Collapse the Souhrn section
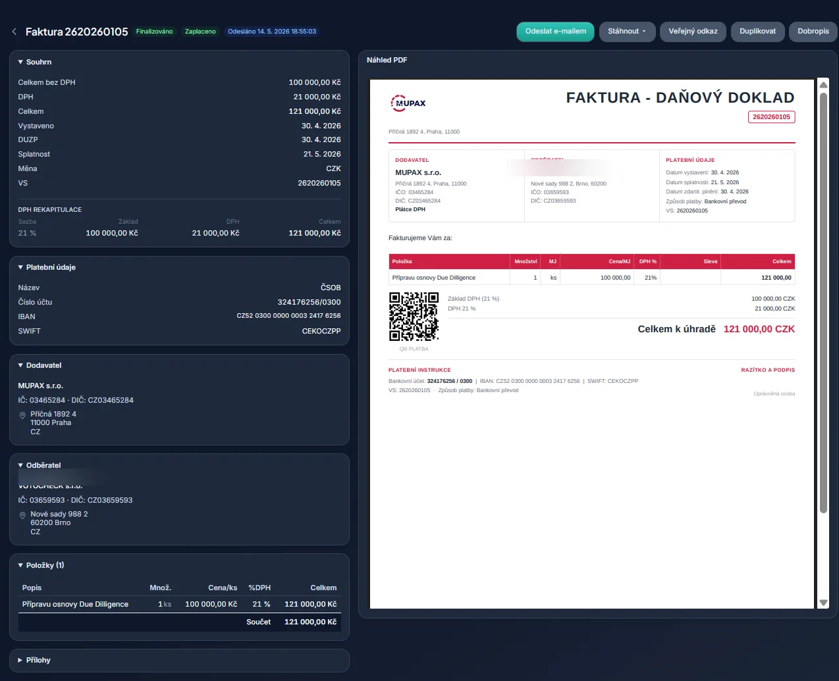 coord(35,62)
